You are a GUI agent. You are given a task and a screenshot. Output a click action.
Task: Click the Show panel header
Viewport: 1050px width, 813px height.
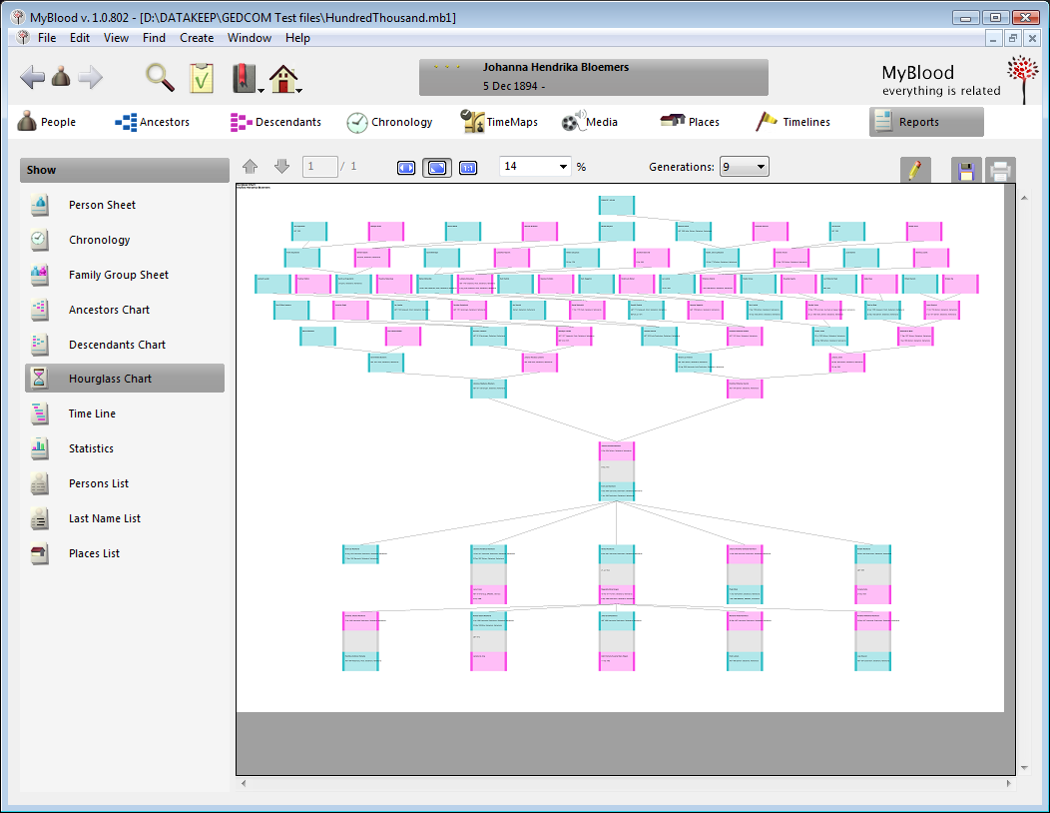point(125,170)
